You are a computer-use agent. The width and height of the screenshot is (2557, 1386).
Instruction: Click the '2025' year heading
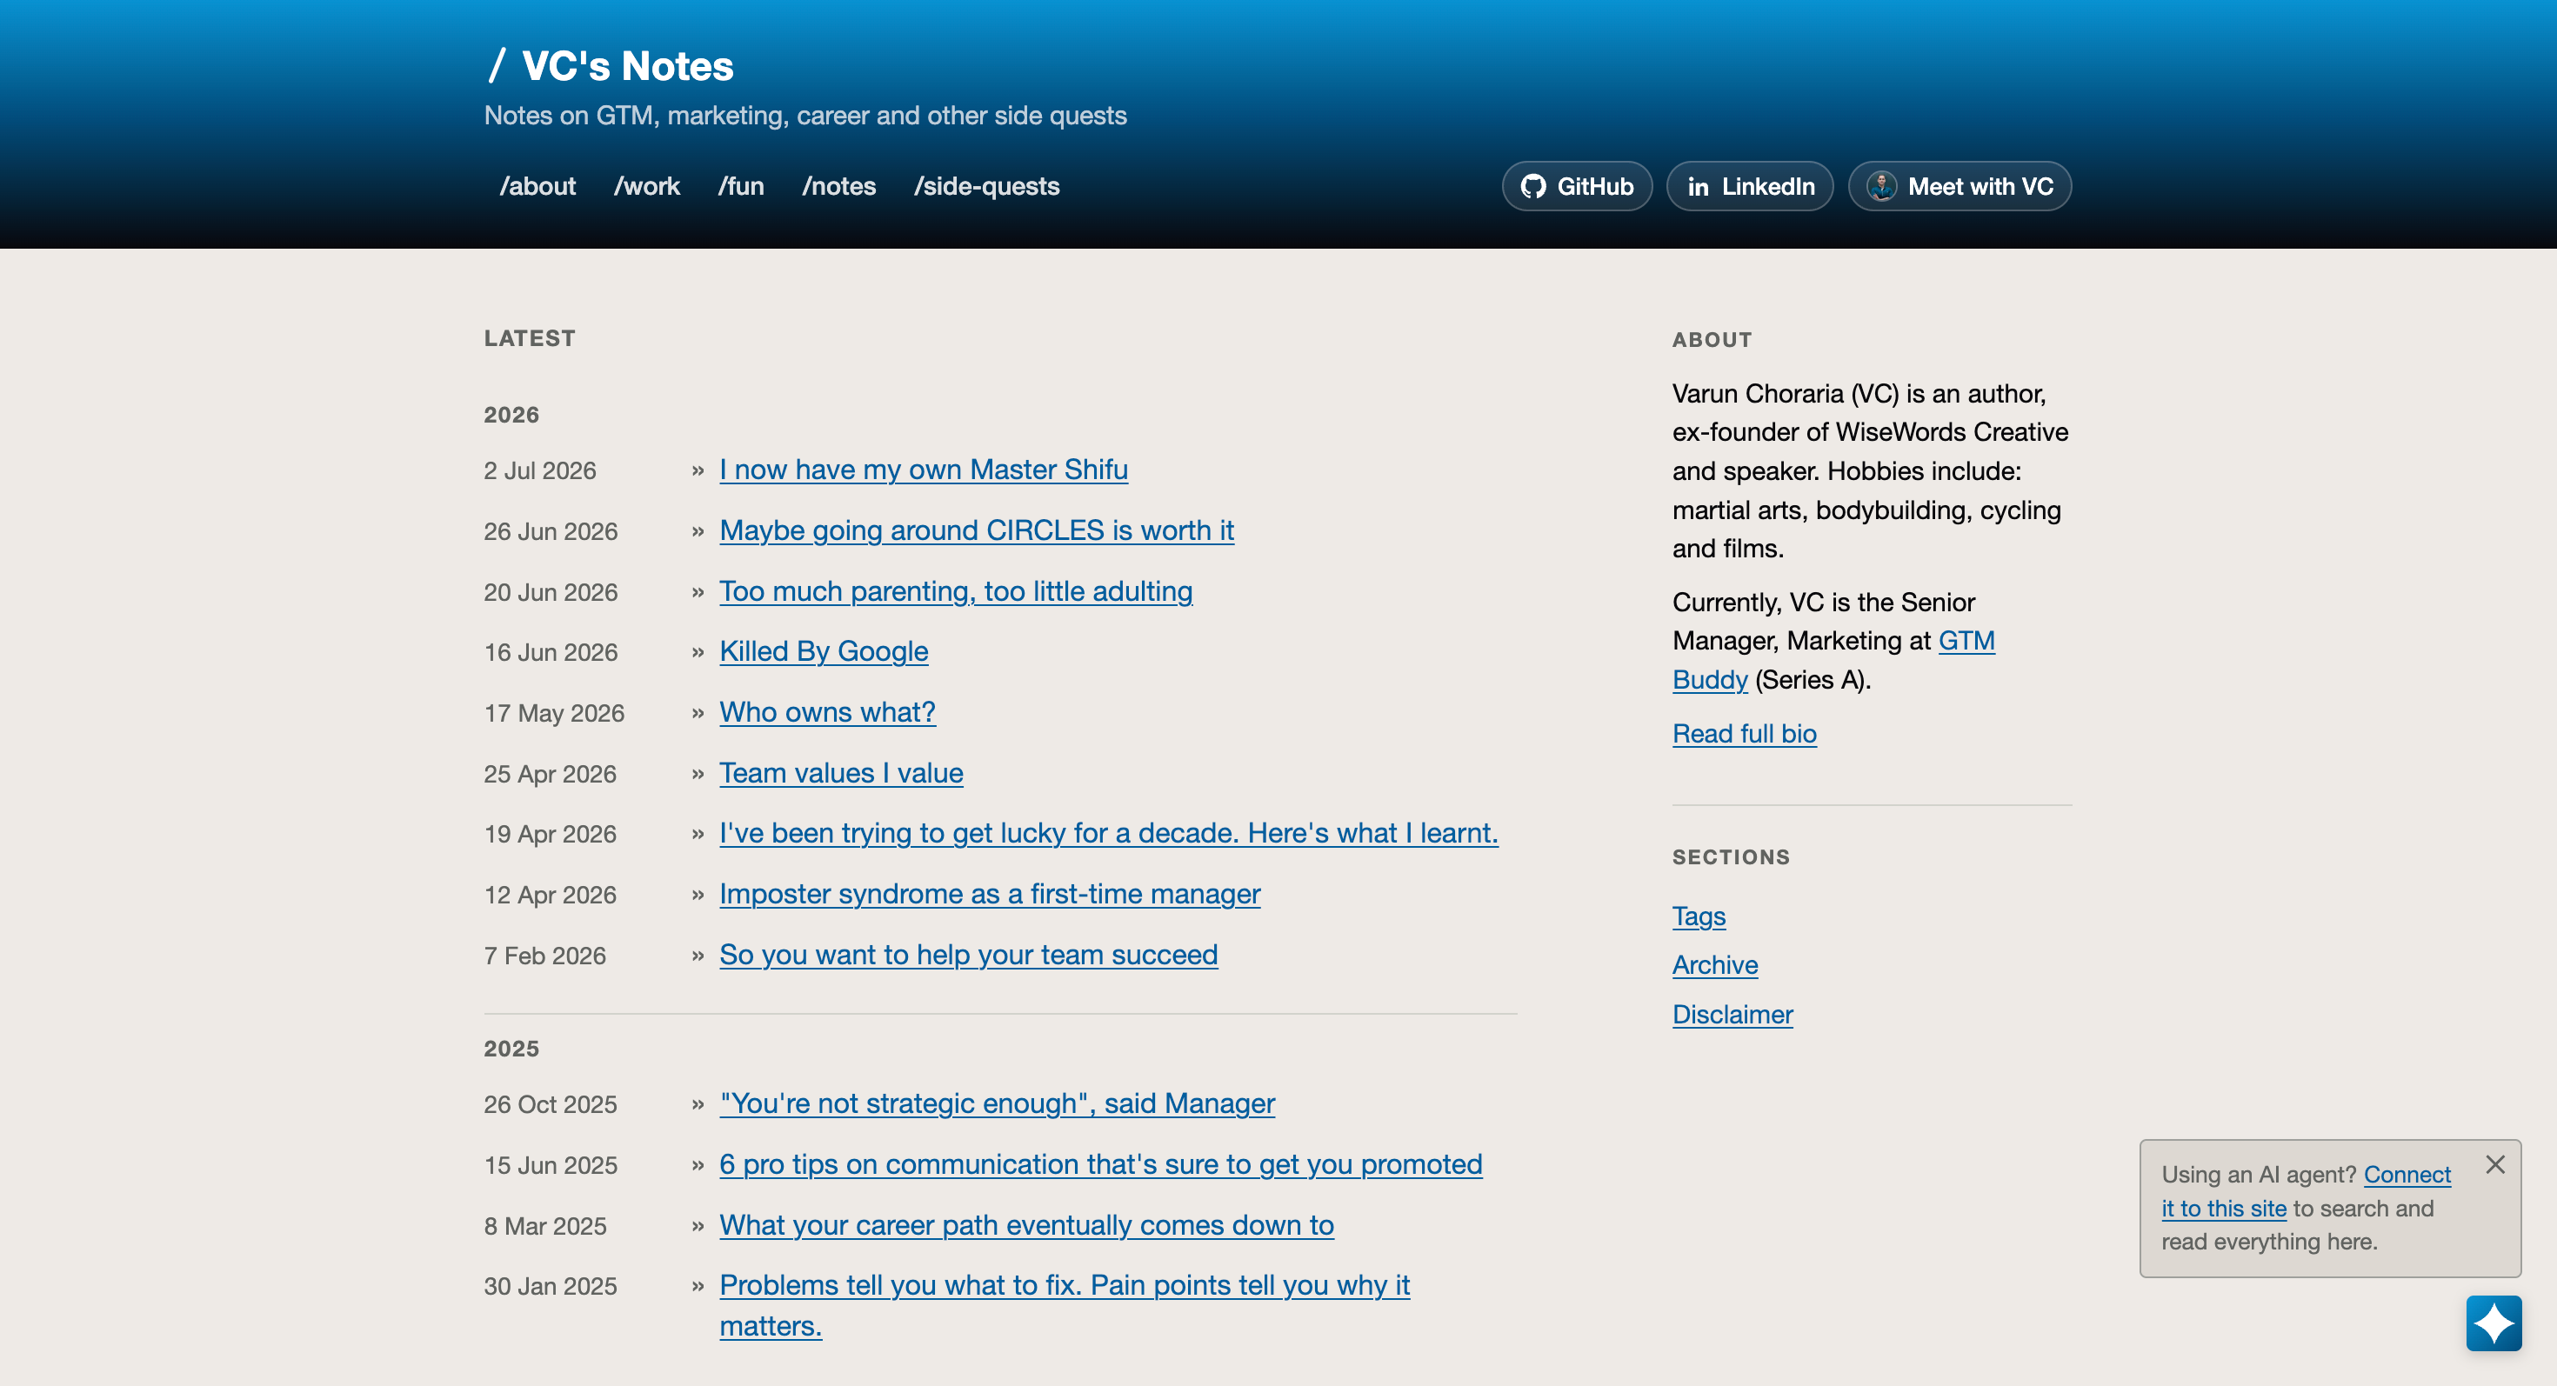tap(511, 1049)
